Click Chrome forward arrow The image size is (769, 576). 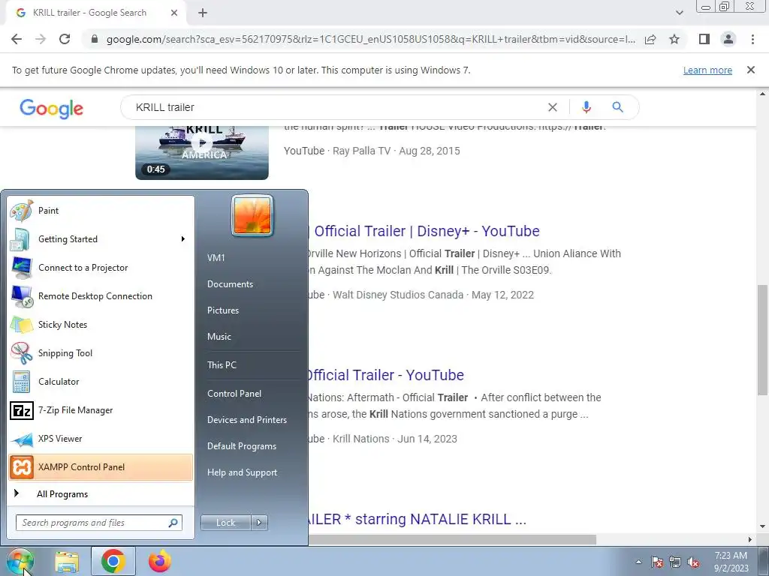click(41, 39)
